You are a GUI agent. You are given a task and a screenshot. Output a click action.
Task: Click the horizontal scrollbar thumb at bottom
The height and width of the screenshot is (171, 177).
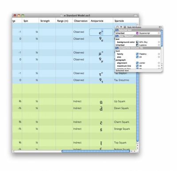point(96,151)
